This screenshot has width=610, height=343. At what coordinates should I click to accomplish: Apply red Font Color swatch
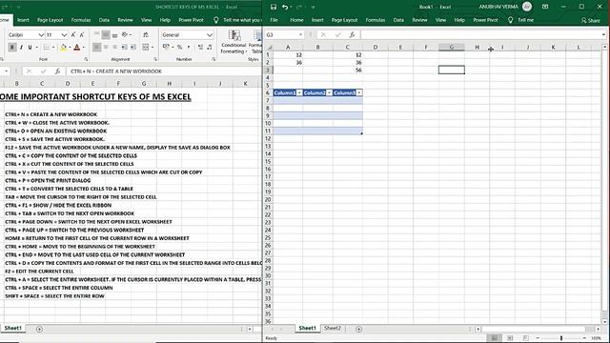tap(76, 48)
